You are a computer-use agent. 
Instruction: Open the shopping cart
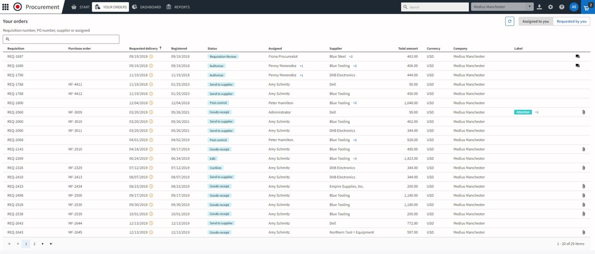(587, 7)
